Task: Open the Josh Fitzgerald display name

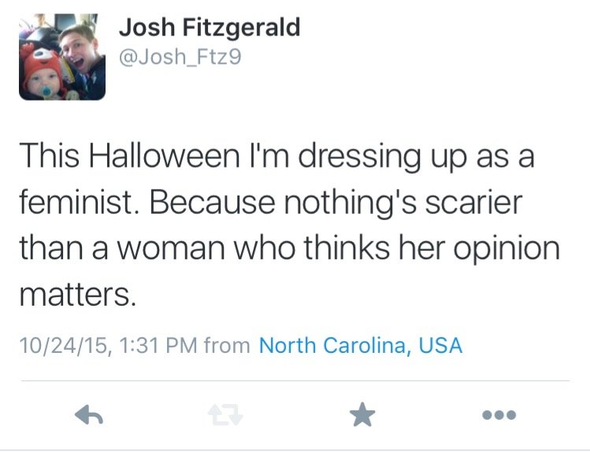Action: (x=209, y=28)
